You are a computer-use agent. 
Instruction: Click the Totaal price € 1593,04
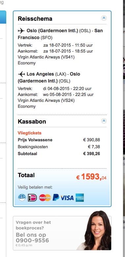(91, 177)
